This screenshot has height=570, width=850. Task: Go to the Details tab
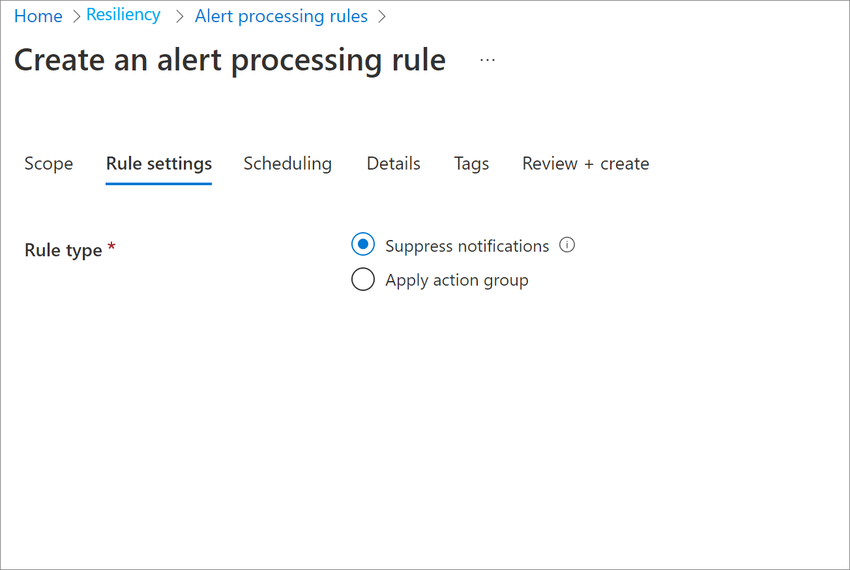click(393, 164)
